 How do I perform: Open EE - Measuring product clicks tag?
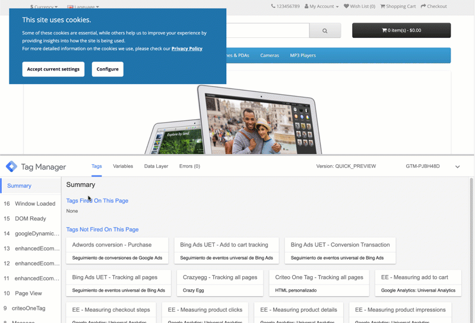tap(205, 313)
